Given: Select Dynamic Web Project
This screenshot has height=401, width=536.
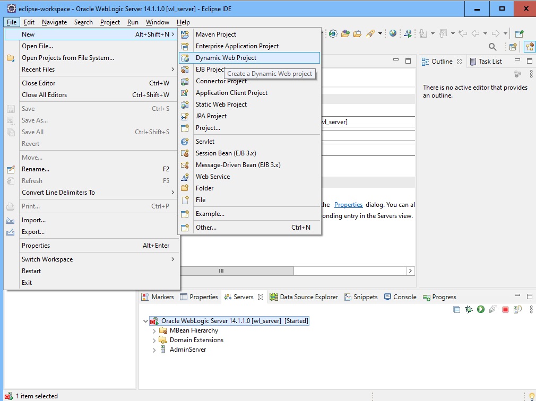Looking at the screenshot, I should point(249,58).
